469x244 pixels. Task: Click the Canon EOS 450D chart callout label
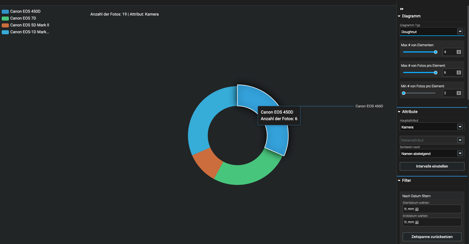tap(369, 106)
